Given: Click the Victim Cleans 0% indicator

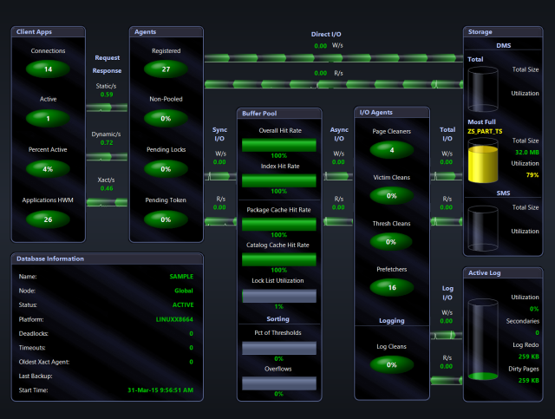Looking at the screenshot, I should click(391, 195).
